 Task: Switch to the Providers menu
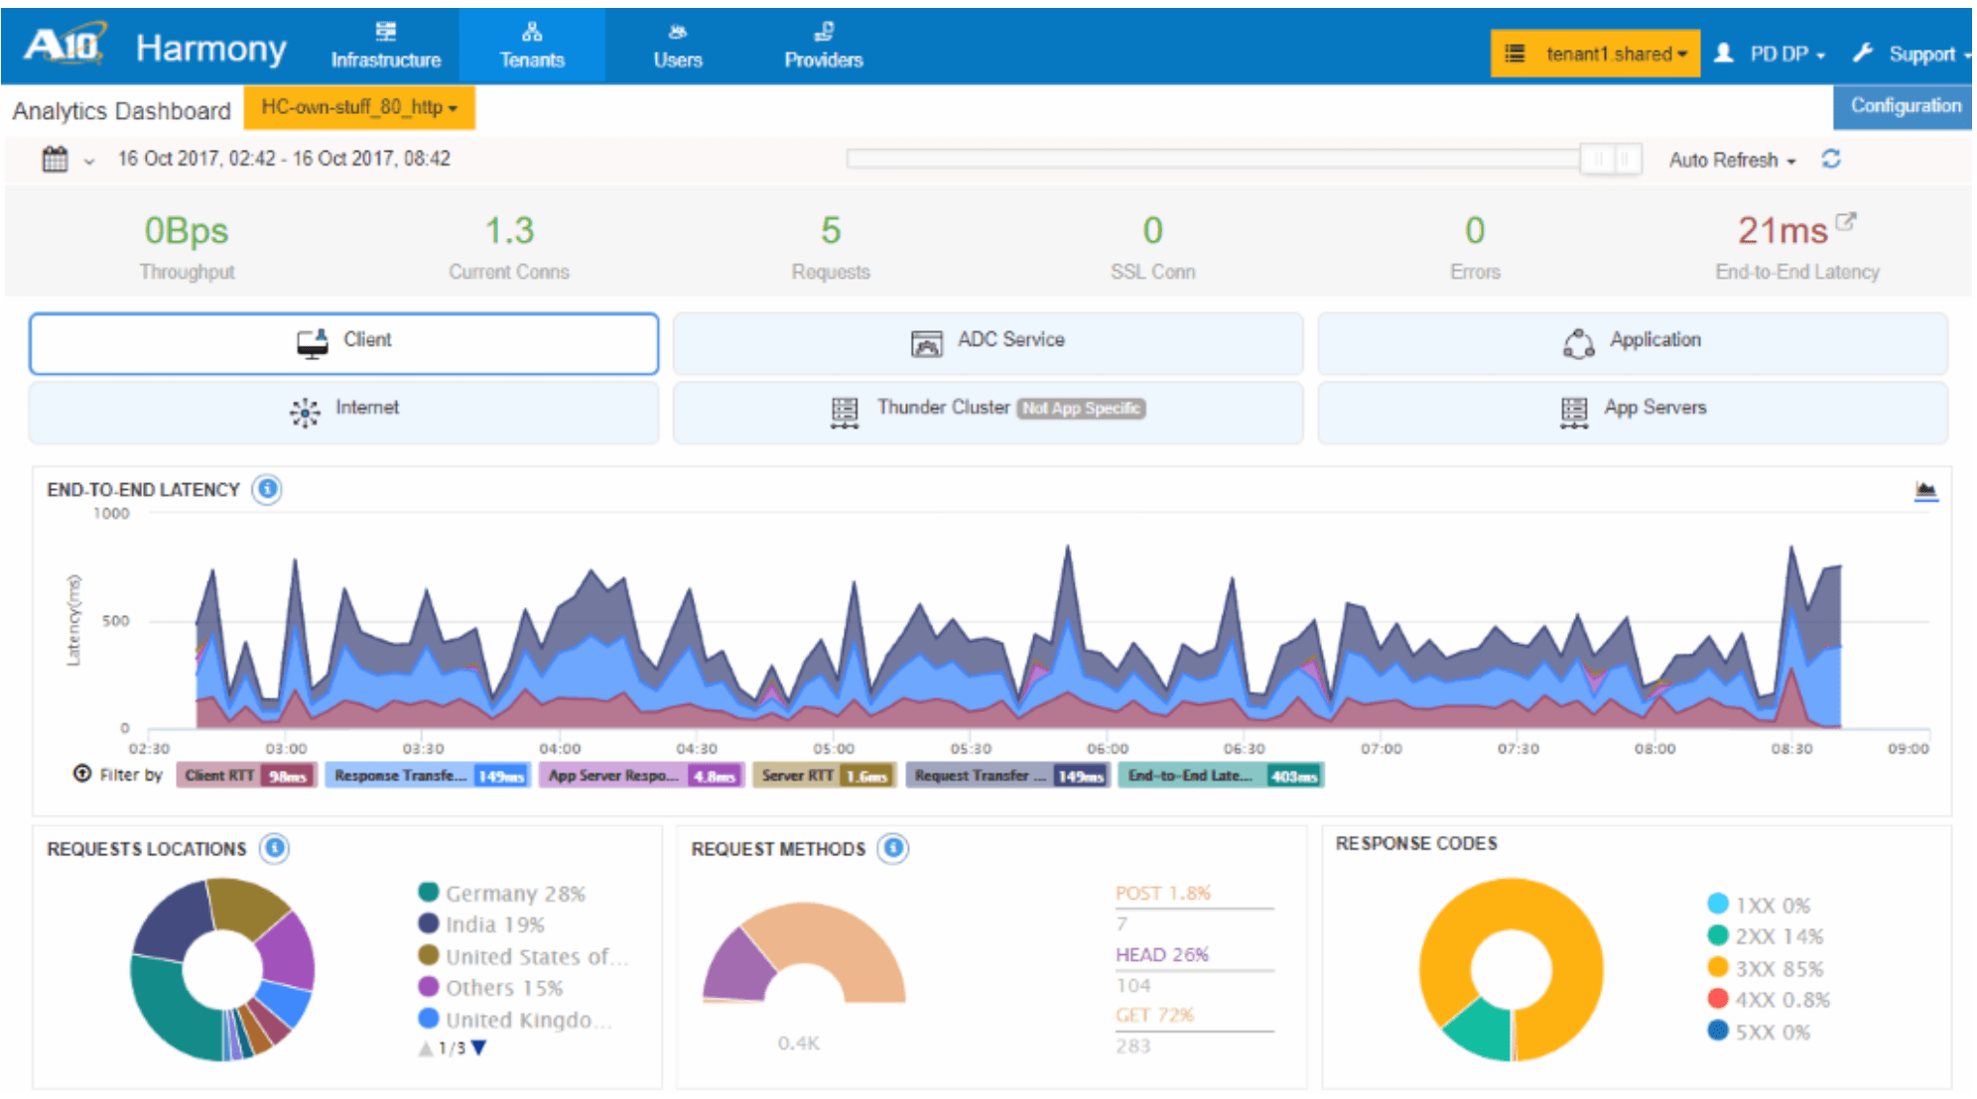coord(824,46)
